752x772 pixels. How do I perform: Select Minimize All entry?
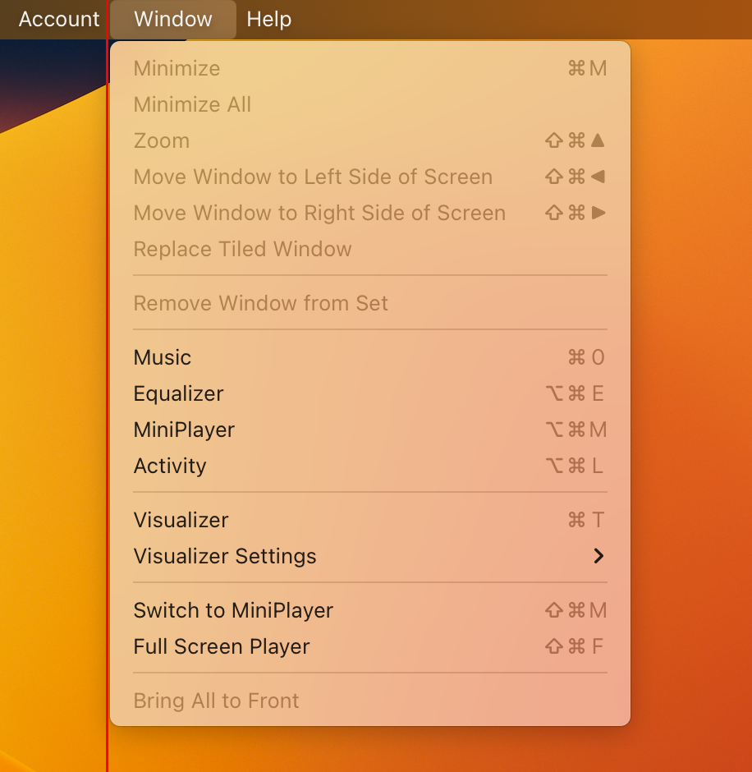click(x=370, y=104)
